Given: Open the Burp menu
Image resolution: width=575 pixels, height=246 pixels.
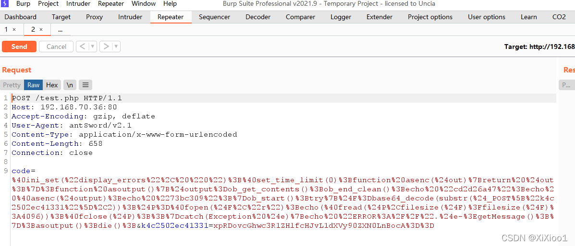Looking at the screenshot, I should (x=24, y=4).
